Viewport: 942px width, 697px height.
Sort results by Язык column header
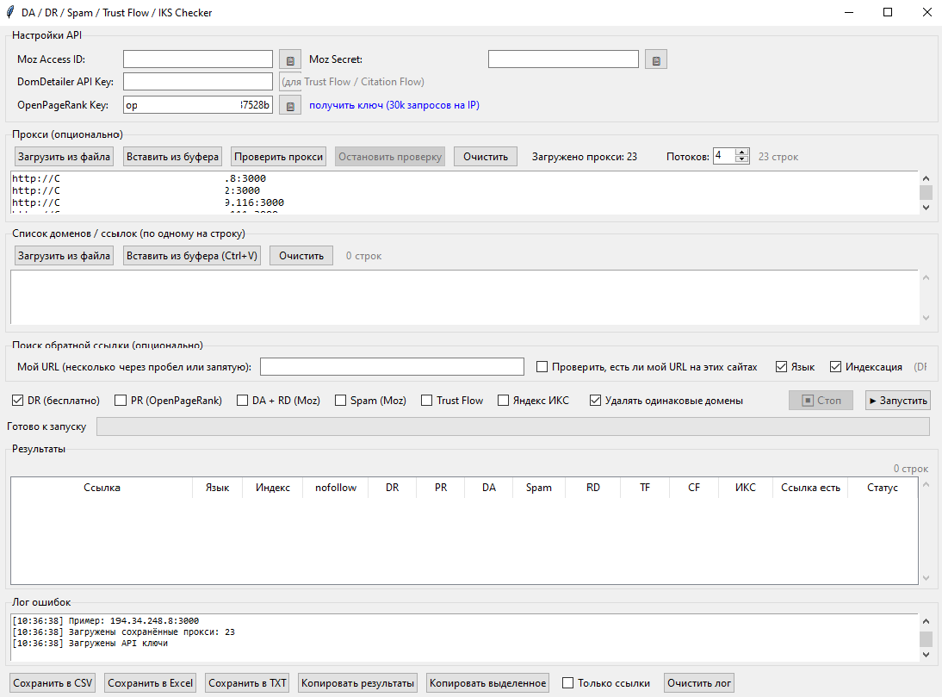coord(217,488)
